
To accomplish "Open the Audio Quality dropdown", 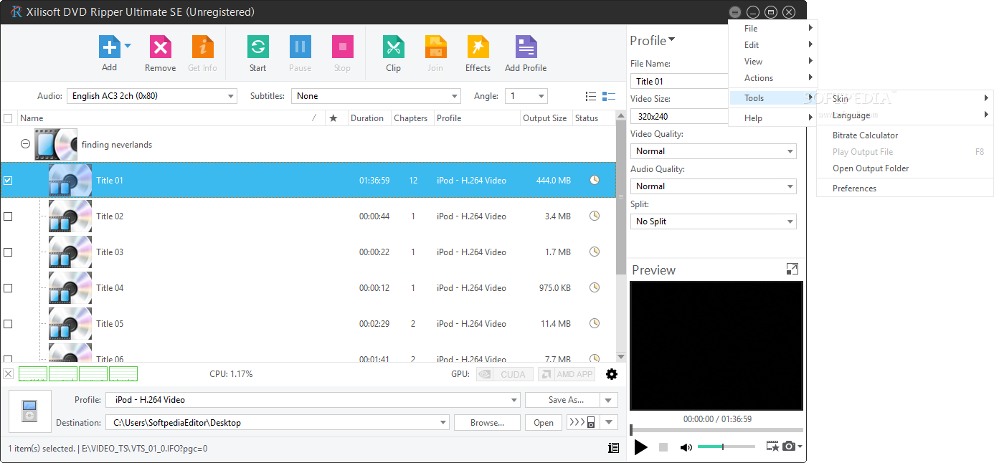I will tap(713, 186).
